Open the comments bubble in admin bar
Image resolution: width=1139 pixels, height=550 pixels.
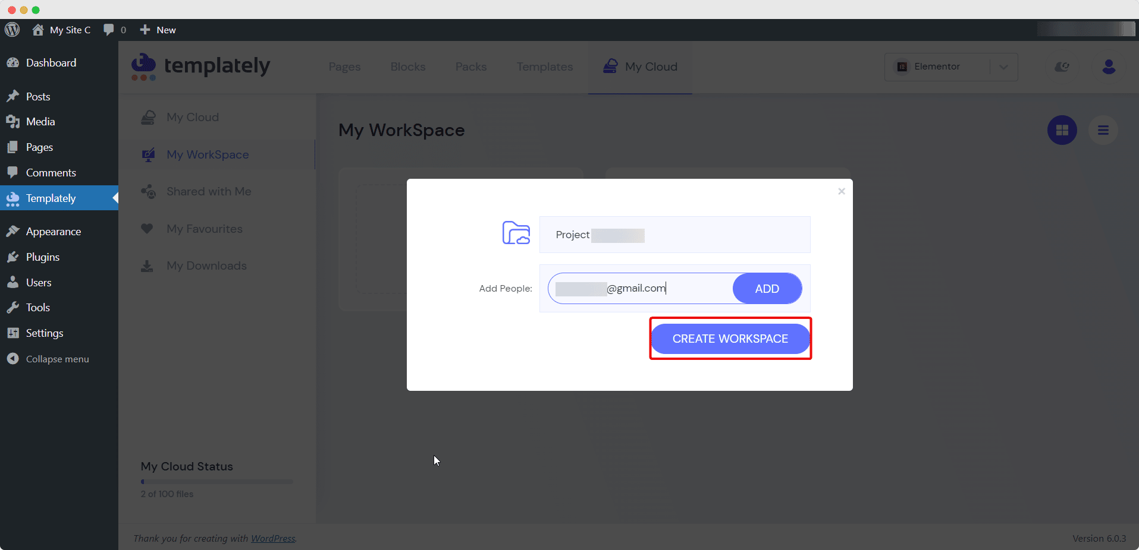(x=109, y=30)
